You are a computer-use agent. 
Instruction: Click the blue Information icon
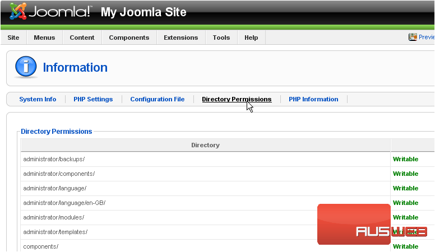(26, 67)
